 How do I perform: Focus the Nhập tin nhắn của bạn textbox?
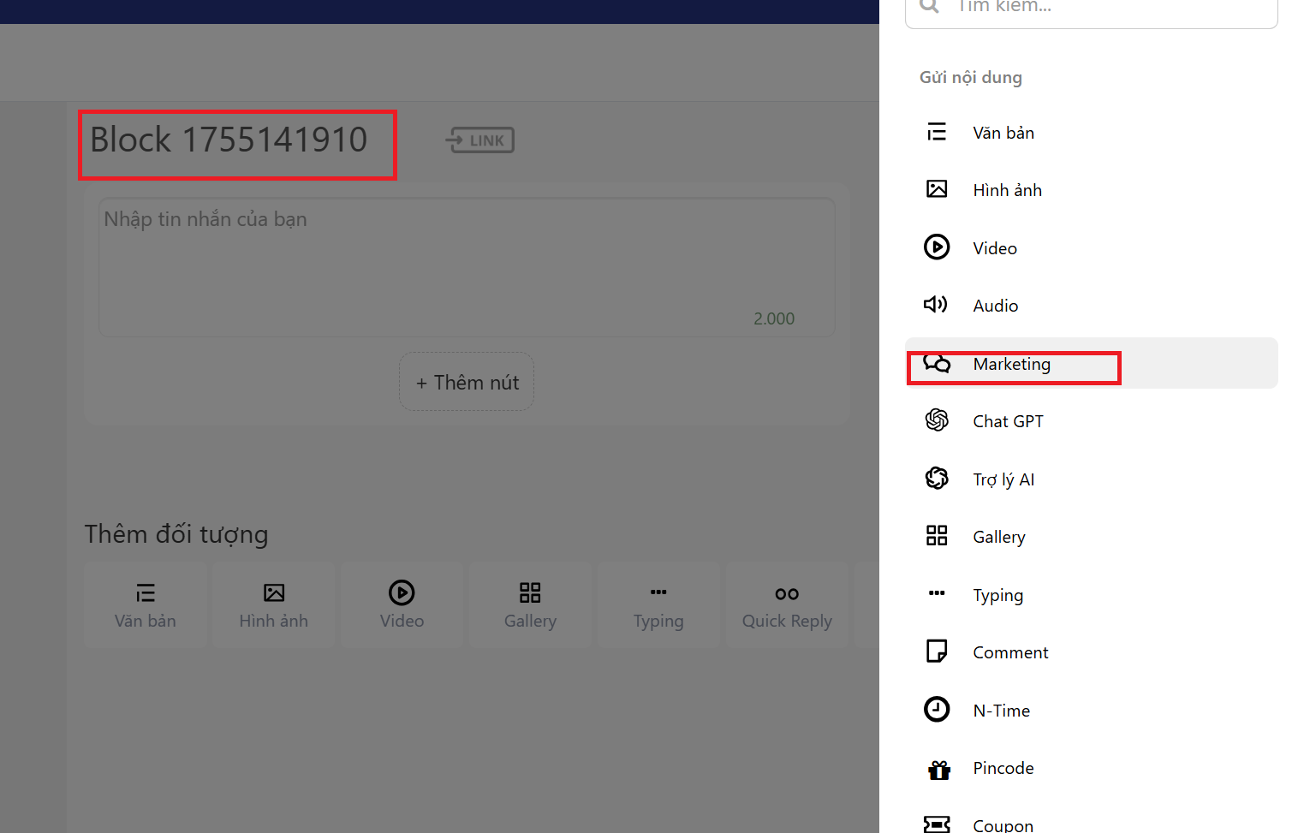pyautogui.click(x=467, y=266)
